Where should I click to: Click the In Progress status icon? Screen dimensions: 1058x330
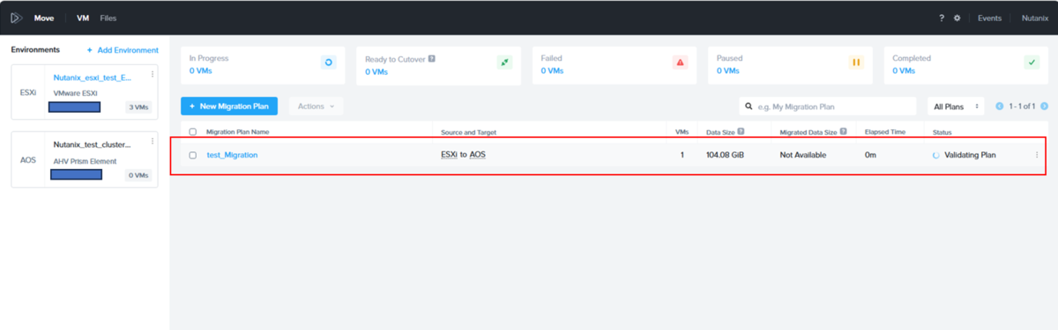pyautogui.click(x=329, y=62)
